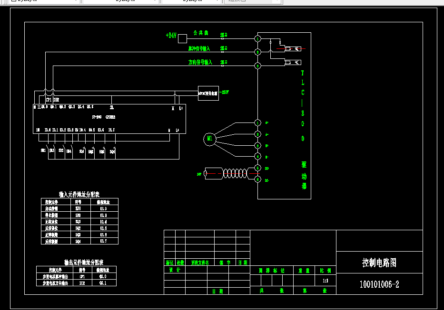Pick the 2KΩ resistor label on 公共端 line
This screenshot has height=310, width=444.
[x=224, y=35]
